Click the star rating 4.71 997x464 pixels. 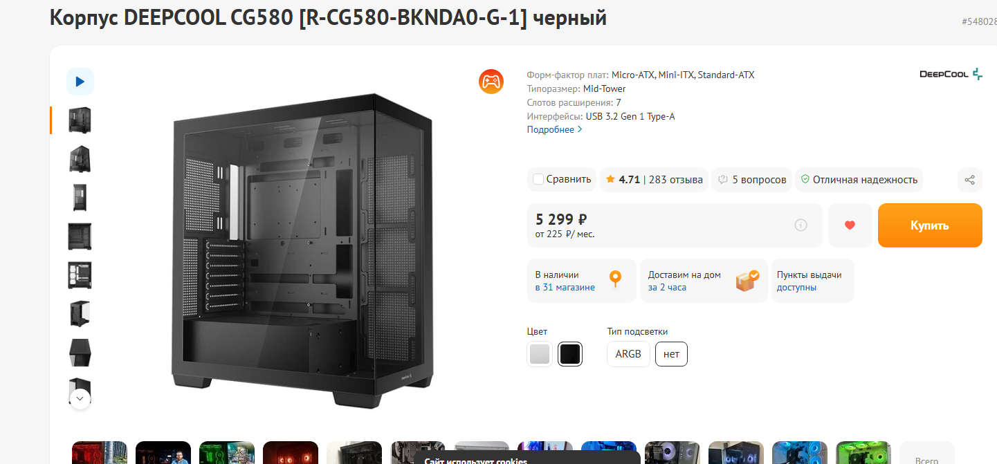623,180
